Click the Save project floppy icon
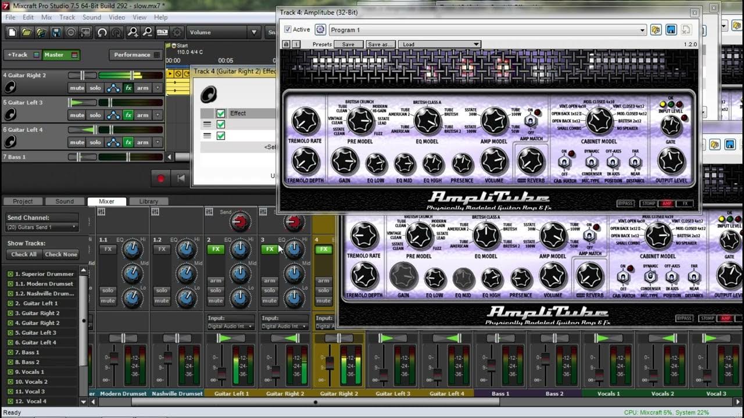Viewport: 744px width, 418px height. coord(56,33)
